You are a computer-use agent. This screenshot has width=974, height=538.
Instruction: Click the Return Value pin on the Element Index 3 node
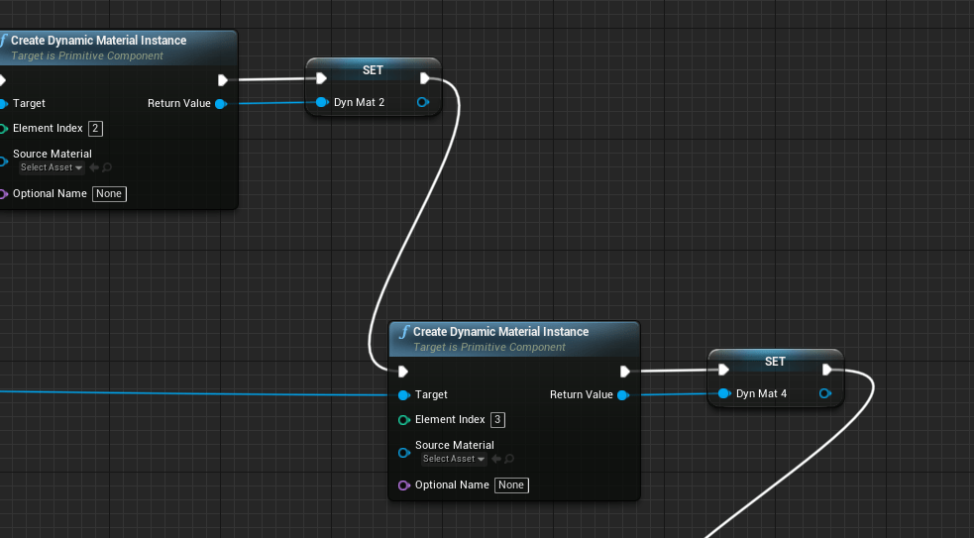(622, 394)
